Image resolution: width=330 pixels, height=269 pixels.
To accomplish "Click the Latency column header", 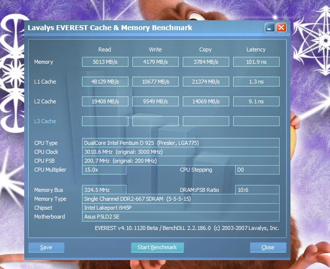I will [256, 50].
